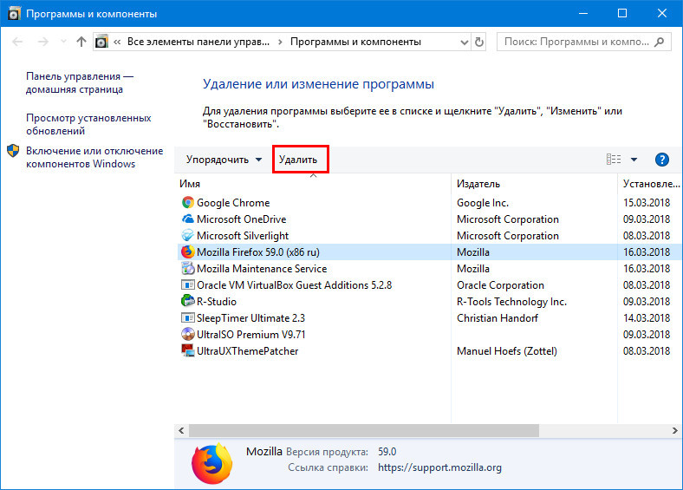Click publisher Oracle Corporation cell
This screenshot has height=490, width=683.
500,285
